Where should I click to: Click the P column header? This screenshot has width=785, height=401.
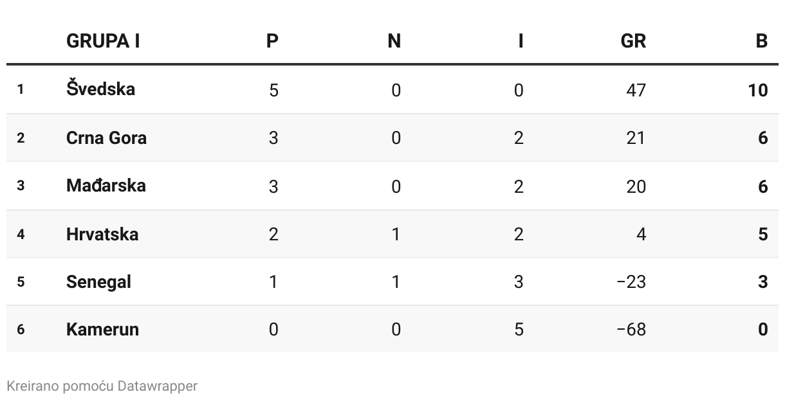click(273, 41)
